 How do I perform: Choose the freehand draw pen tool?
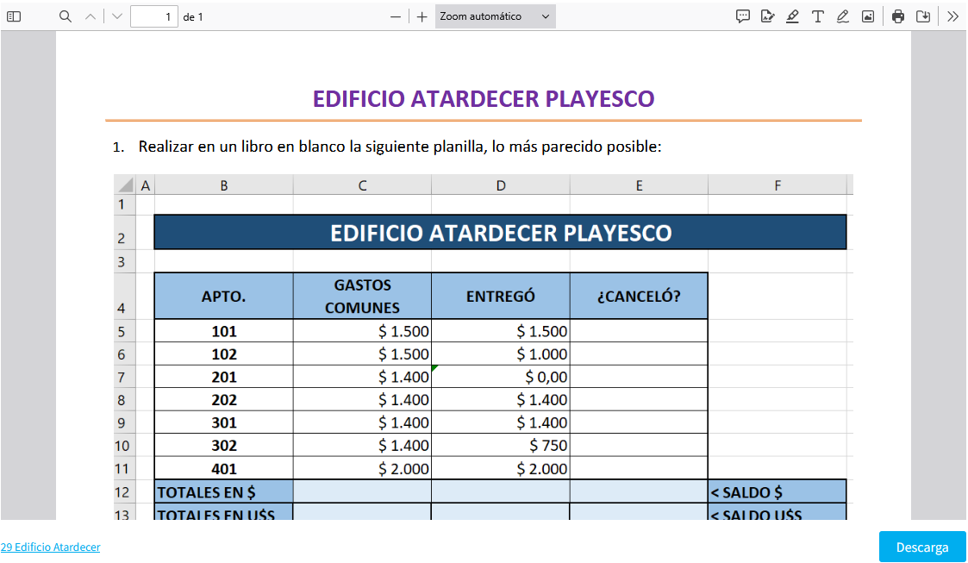coord(842,16)
